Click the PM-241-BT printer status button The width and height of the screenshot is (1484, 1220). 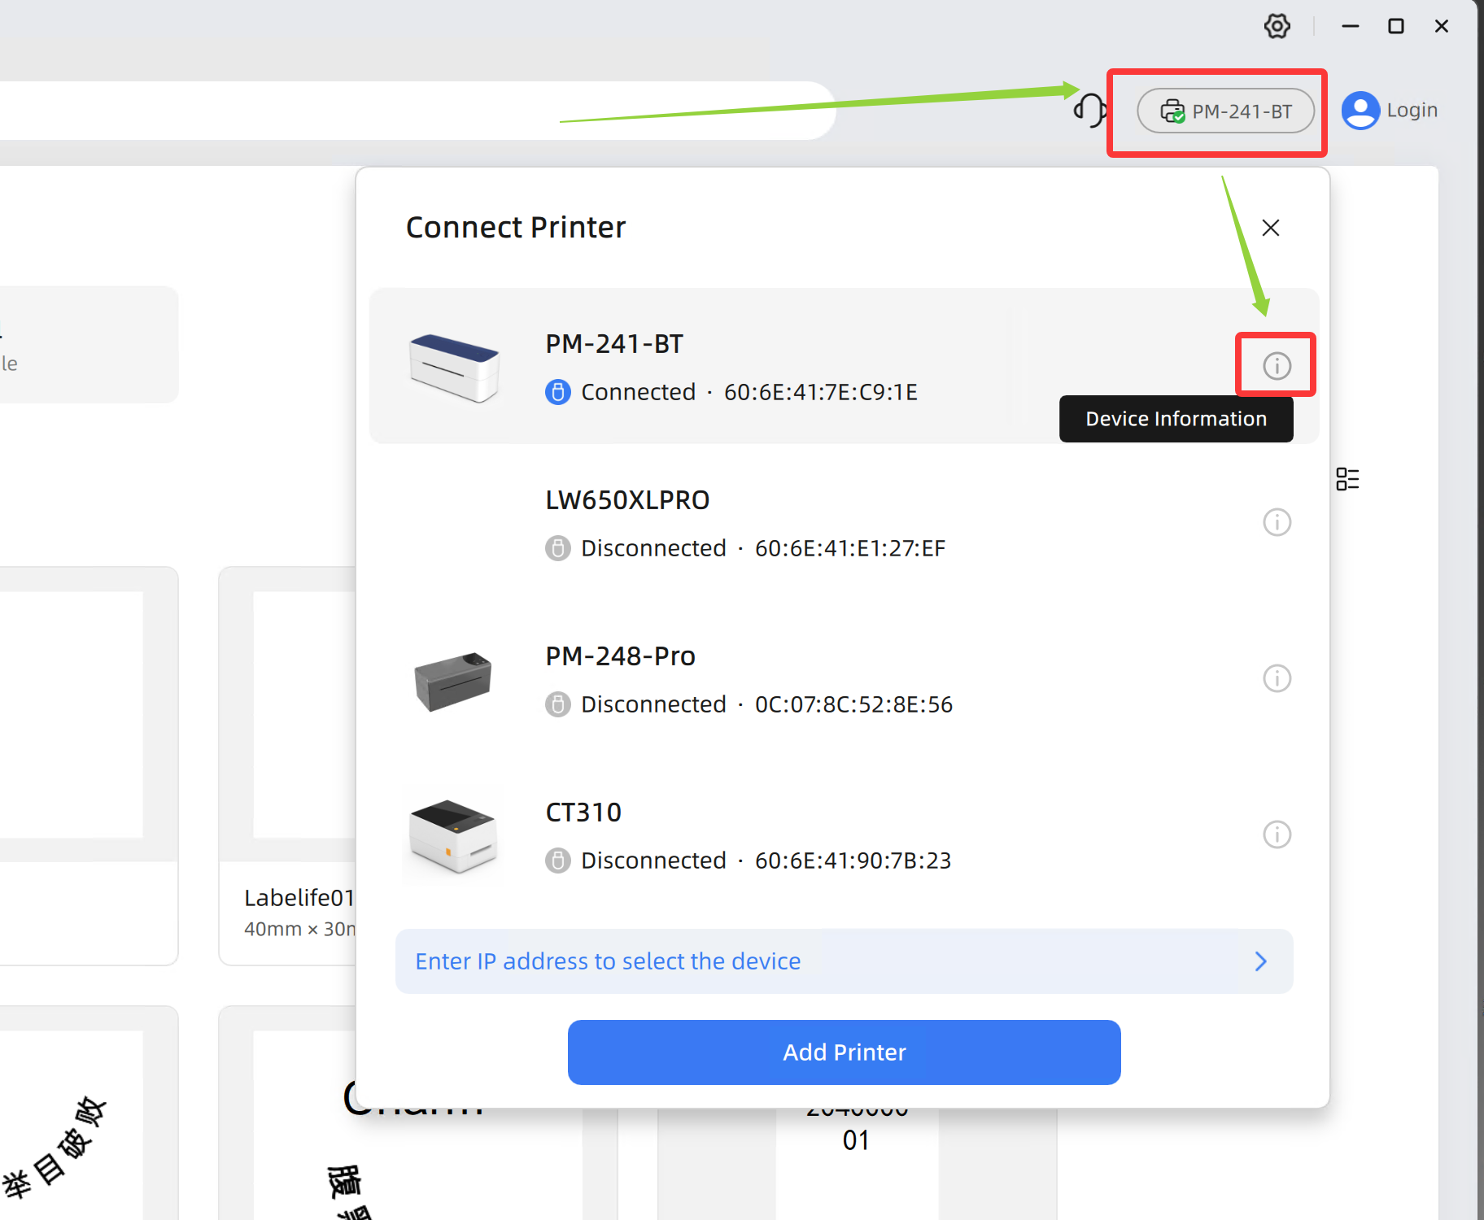click(1225, 111)
